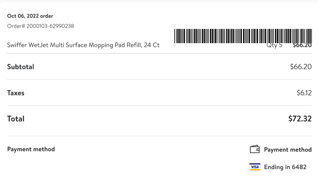Click the order barcode image

coord(243,36)
